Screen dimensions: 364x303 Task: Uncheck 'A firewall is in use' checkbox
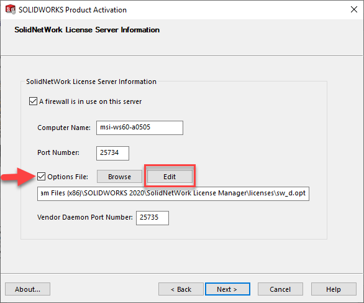click(33, 101)
